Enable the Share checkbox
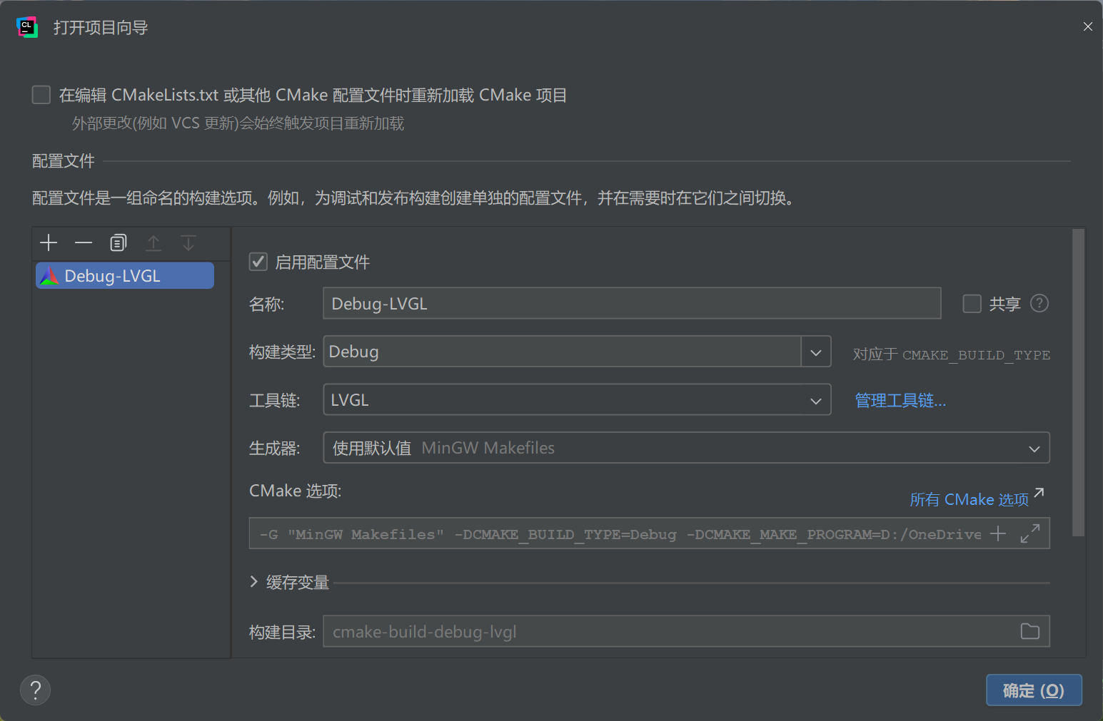 972,304
